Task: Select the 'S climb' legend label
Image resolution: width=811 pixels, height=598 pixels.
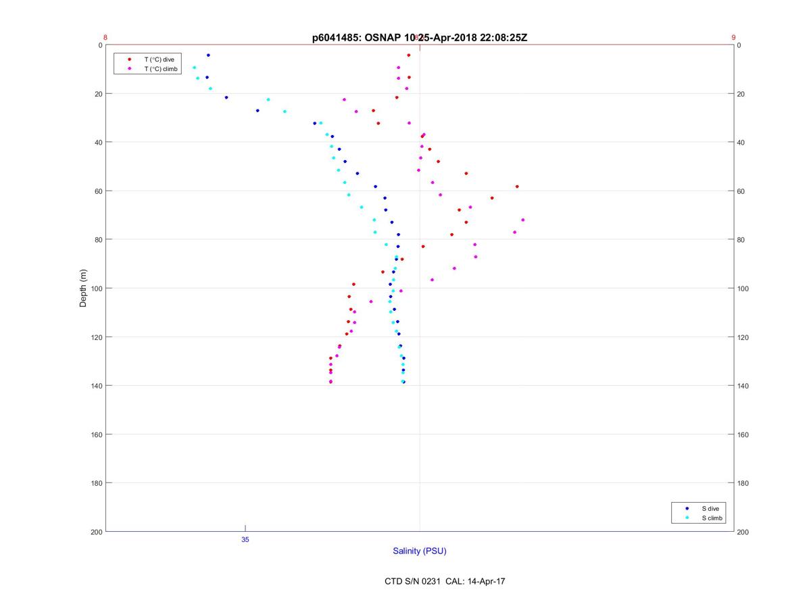Action: click(x=712, y=518)
